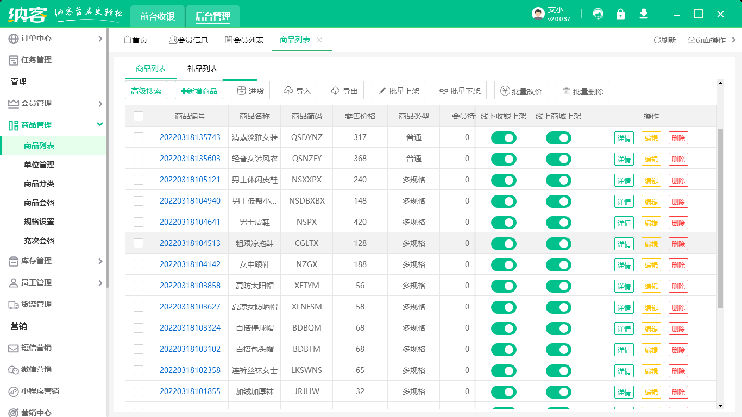Select 商品分类 in the sidebar
Viewport: 742px width, 417px height.
click(x=39, y=184)
